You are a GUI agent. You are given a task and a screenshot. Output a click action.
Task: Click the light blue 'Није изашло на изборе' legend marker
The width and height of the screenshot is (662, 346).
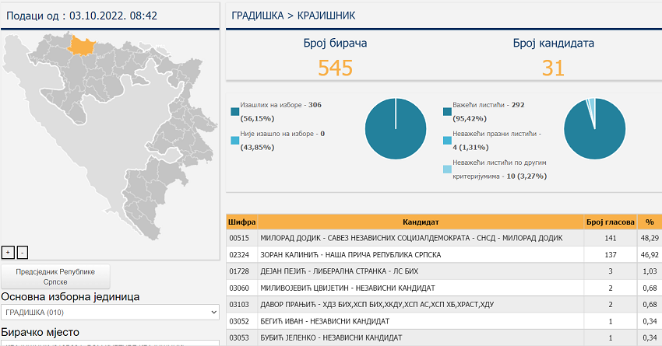click(235, 142)
